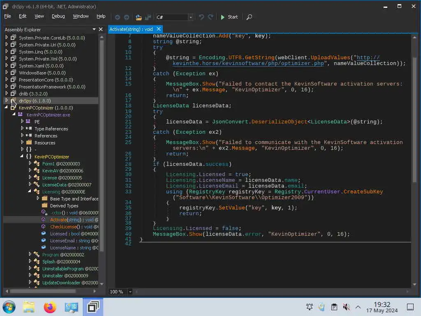
Task: Expand System.Private.CoreLib assembly node
Action: (x=7, y=37)
